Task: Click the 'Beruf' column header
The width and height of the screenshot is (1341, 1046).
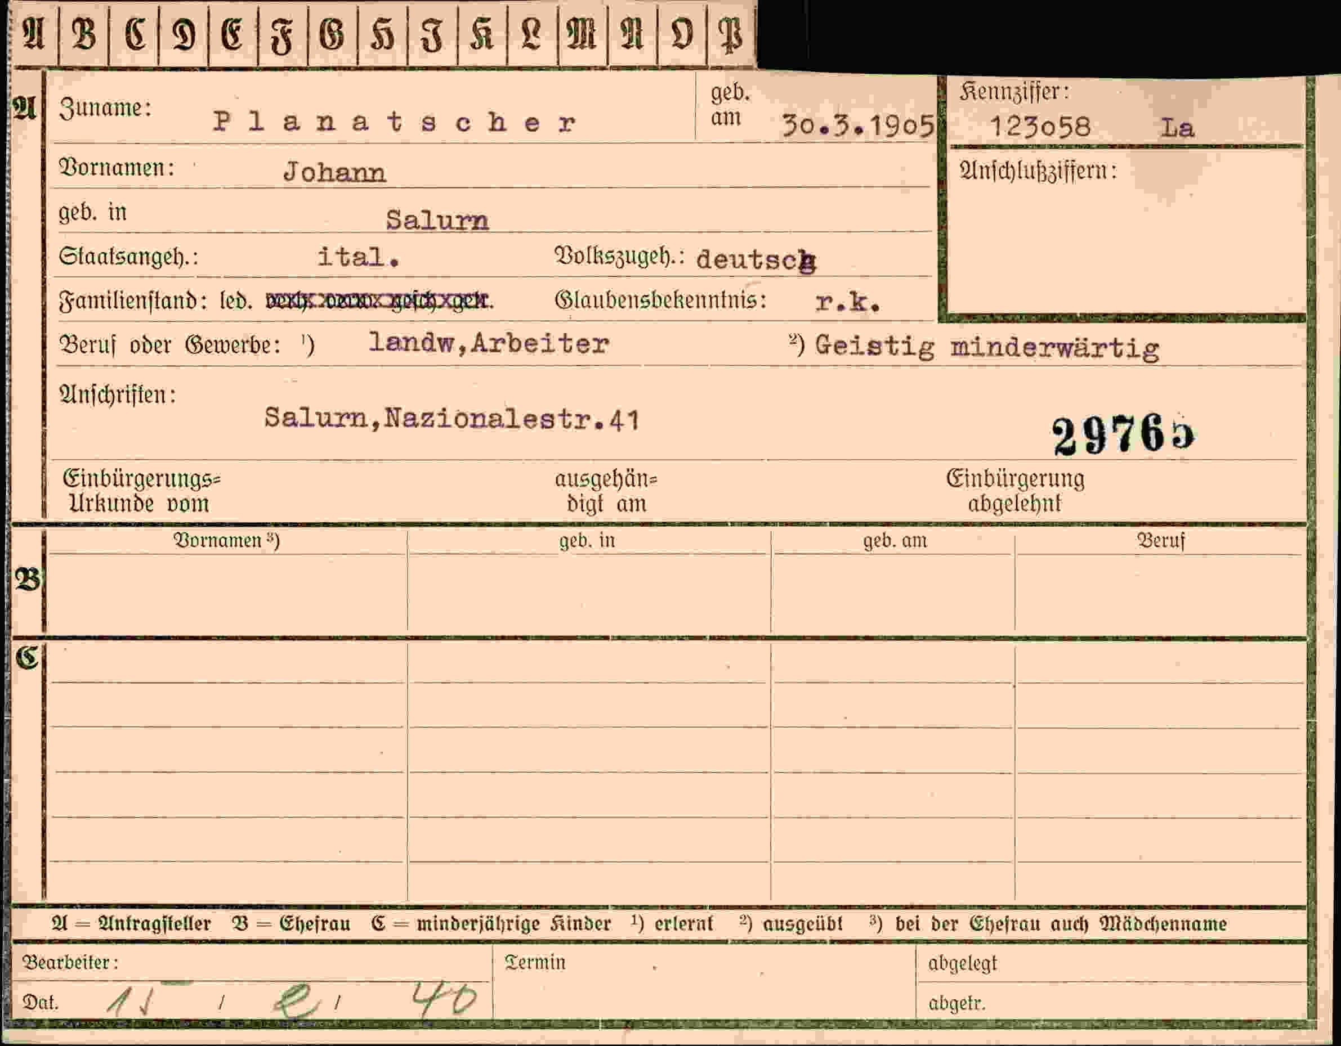Action: [x=1160, y=541]
